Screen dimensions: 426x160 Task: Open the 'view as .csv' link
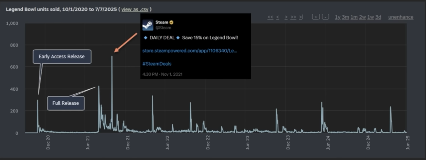tap(134, 9)
